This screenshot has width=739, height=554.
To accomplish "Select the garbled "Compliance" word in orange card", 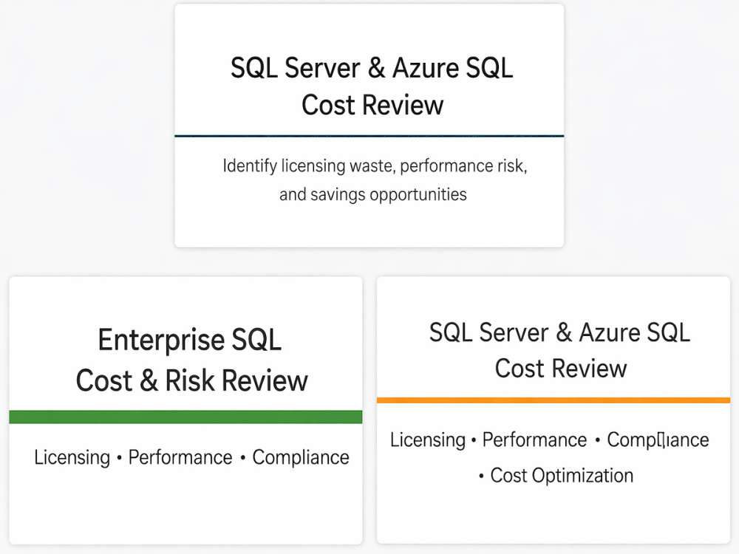I will pos(658,440).
